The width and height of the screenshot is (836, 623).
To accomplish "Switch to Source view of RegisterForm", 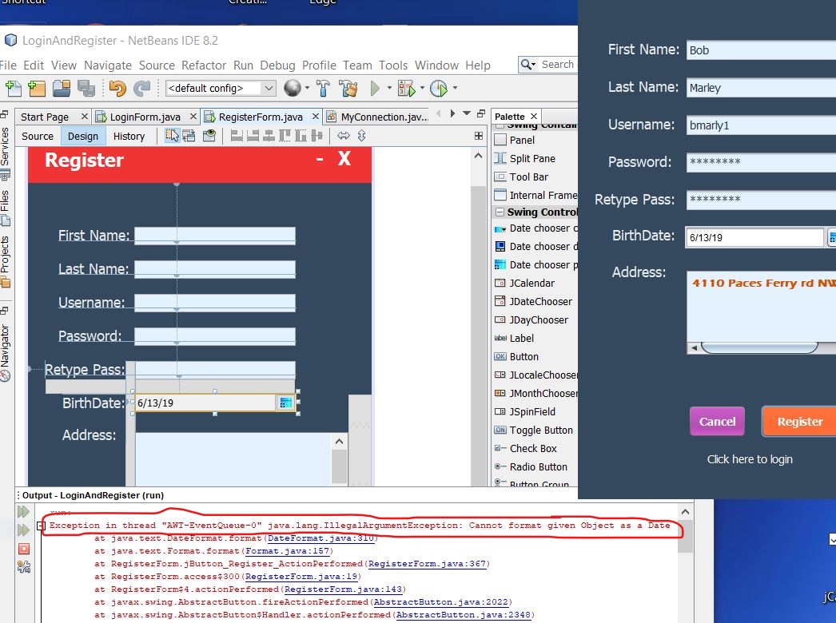I will [x=37, y=136].
